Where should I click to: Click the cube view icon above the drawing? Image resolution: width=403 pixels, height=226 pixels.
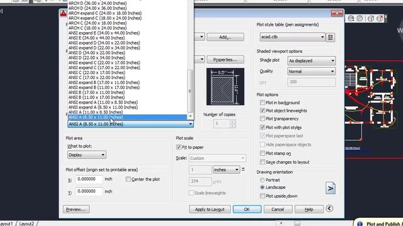371,18
